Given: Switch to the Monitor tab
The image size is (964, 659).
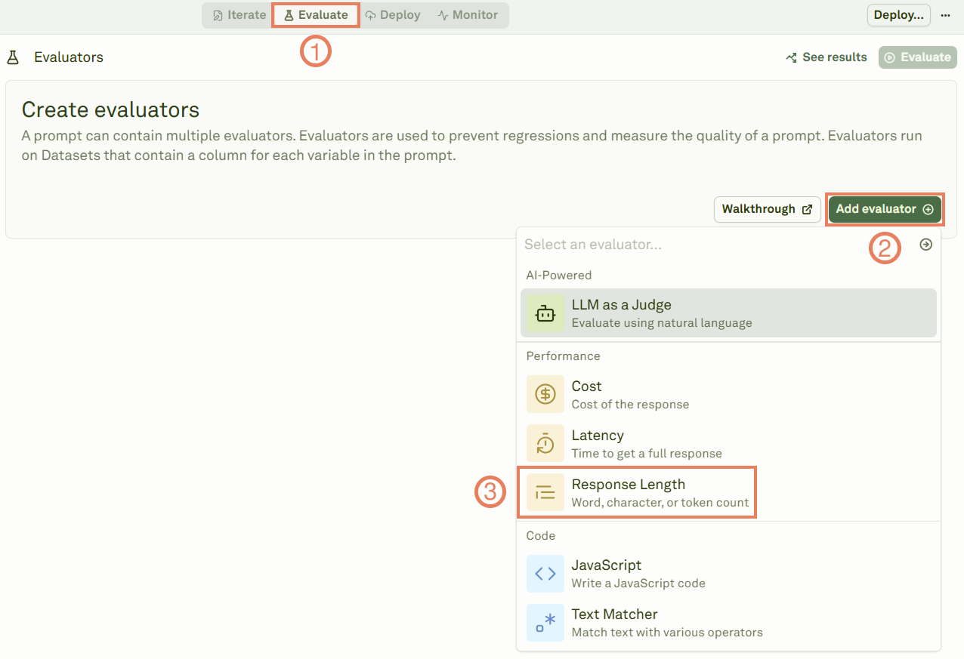Looking at the screenshot, I should tap(468, 14).
